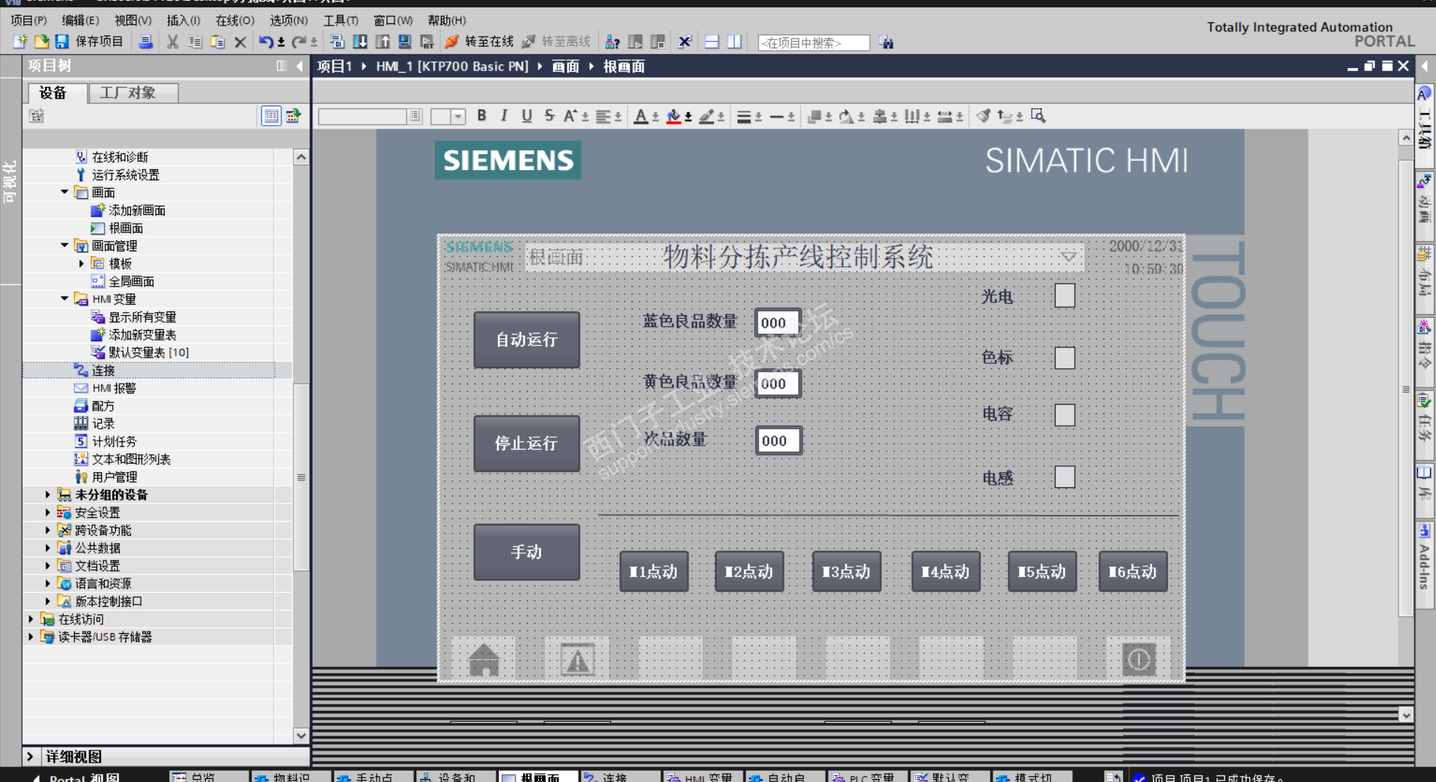The height and width of the screenshot is (782, 1436).
Task: Select the 电感 indicator box
Action: coord(1065,477)
